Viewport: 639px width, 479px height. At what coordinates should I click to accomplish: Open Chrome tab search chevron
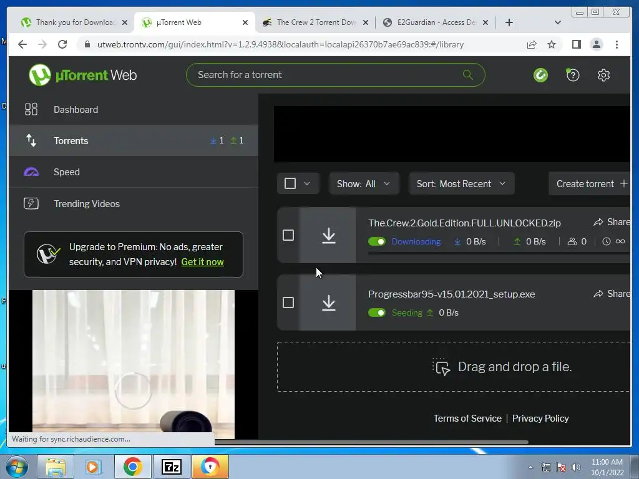coord(558,22)
